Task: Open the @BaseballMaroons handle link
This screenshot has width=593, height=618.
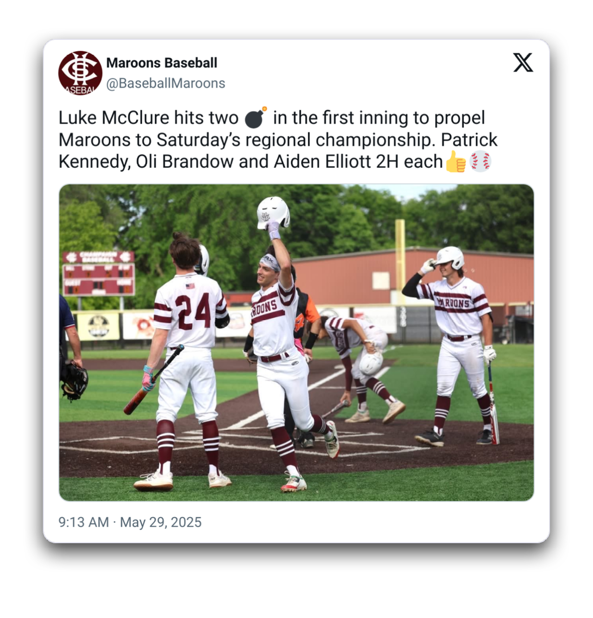Action: pos(165,83)
